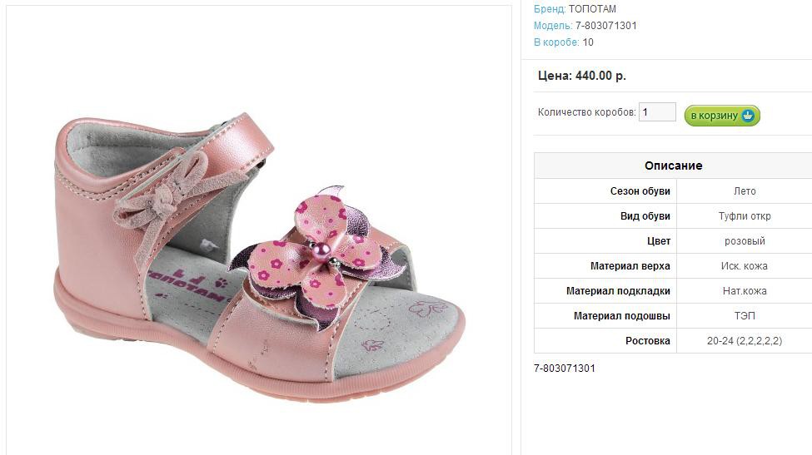Select the «20-24 (2,2,2,2,2)» size range value
This screenshot has height=455, width=812.
745,341
